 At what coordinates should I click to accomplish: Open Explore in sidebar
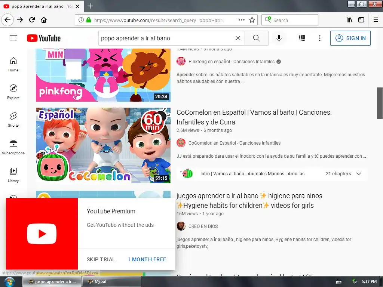[x=13, y=92]
